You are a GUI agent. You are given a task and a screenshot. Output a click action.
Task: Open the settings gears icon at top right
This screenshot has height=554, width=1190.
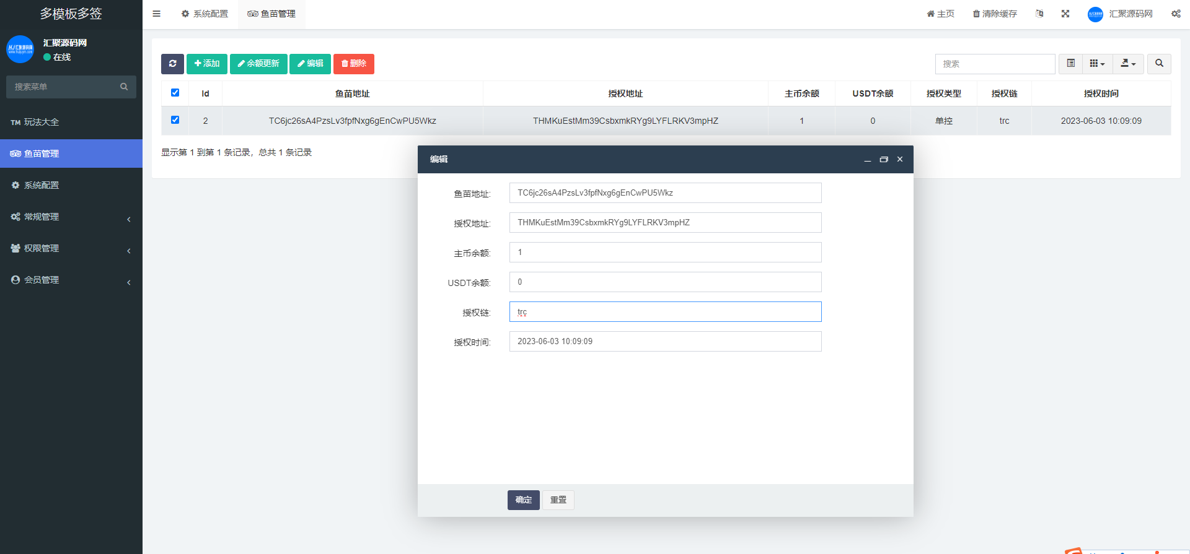1176,14
